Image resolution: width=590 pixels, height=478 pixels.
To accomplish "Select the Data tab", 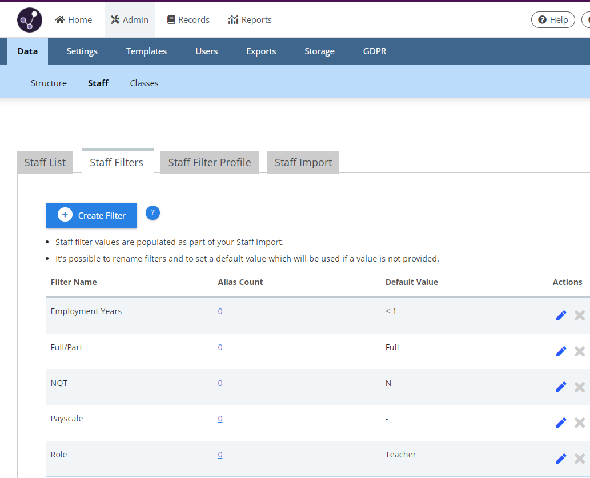I will (x=28, y=51).
